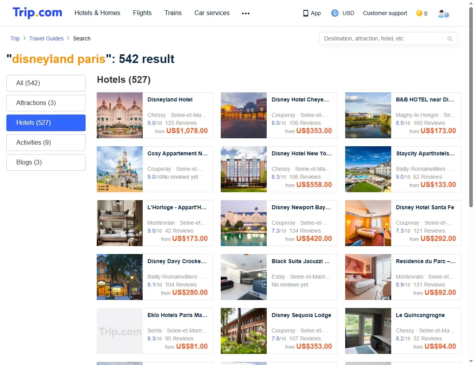Viewport: 474px width, 365px height.
Task: Click Le Quincangrogne hotel name
Action: [420, 315]
